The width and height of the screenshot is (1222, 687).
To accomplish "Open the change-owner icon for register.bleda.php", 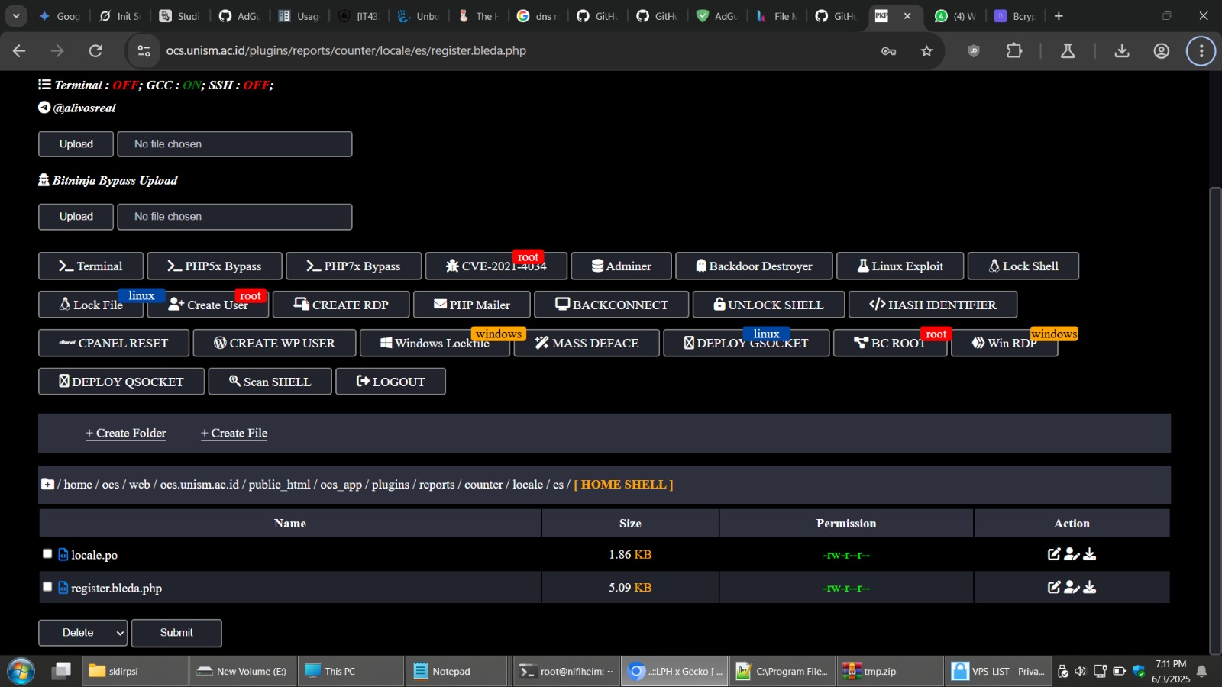I will coord(1072,588).
